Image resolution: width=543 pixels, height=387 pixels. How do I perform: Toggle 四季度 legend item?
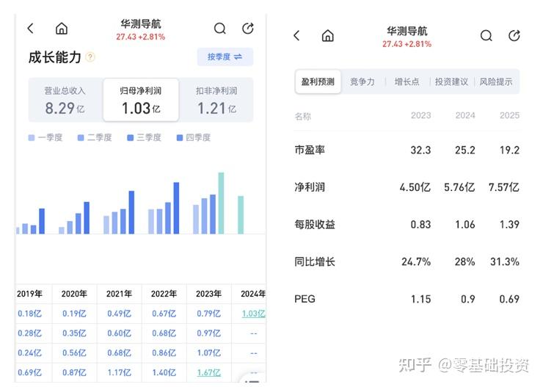tap(194, 137)
